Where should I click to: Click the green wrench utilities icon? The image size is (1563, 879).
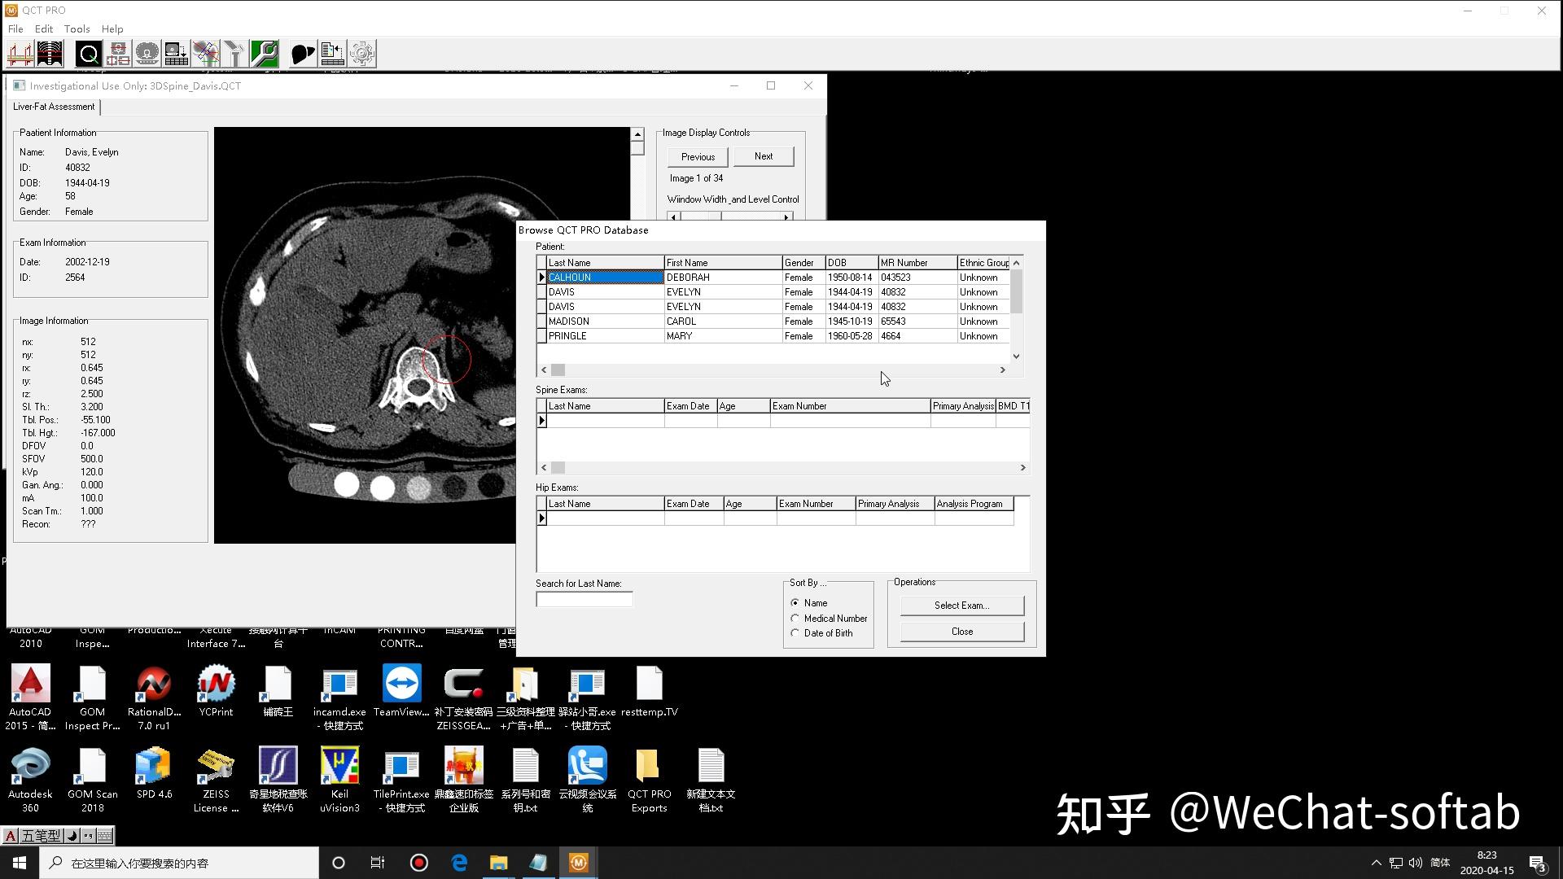pos(265,54)
